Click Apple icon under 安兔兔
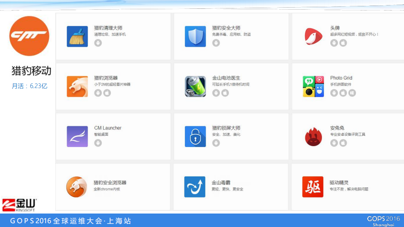This screenshot has width=404, height=227. 343,143
